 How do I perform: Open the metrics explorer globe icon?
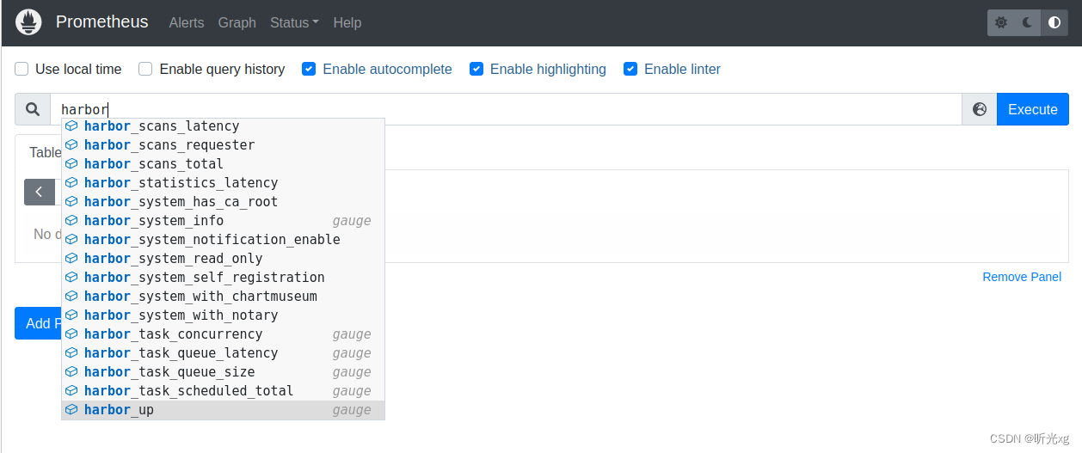980,109
